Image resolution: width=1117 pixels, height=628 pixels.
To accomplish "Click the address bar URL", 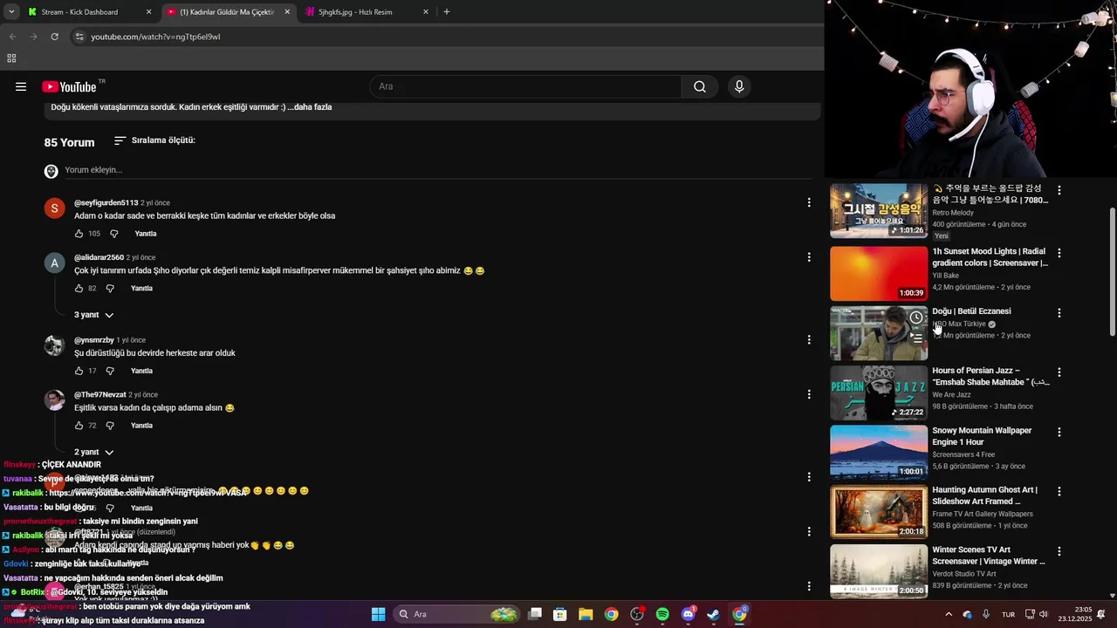I will [155, 37].
